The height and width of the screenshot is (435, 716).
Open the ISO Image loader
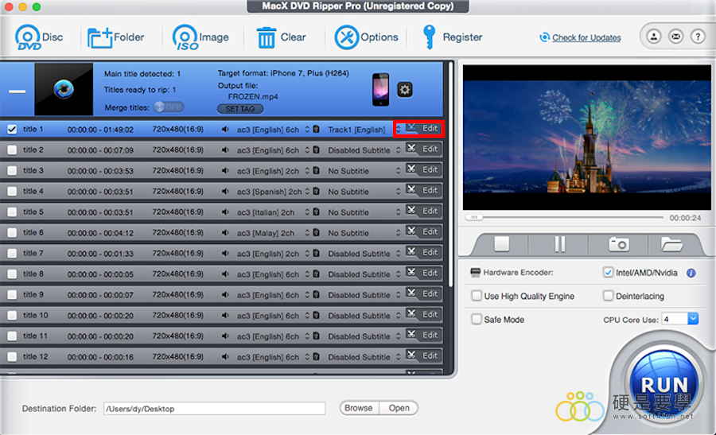[x=185, y=37]
